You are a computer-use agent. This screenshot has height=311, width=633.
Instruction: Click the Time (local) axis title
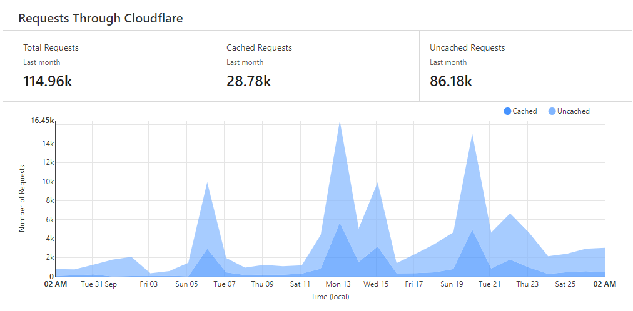330,297
